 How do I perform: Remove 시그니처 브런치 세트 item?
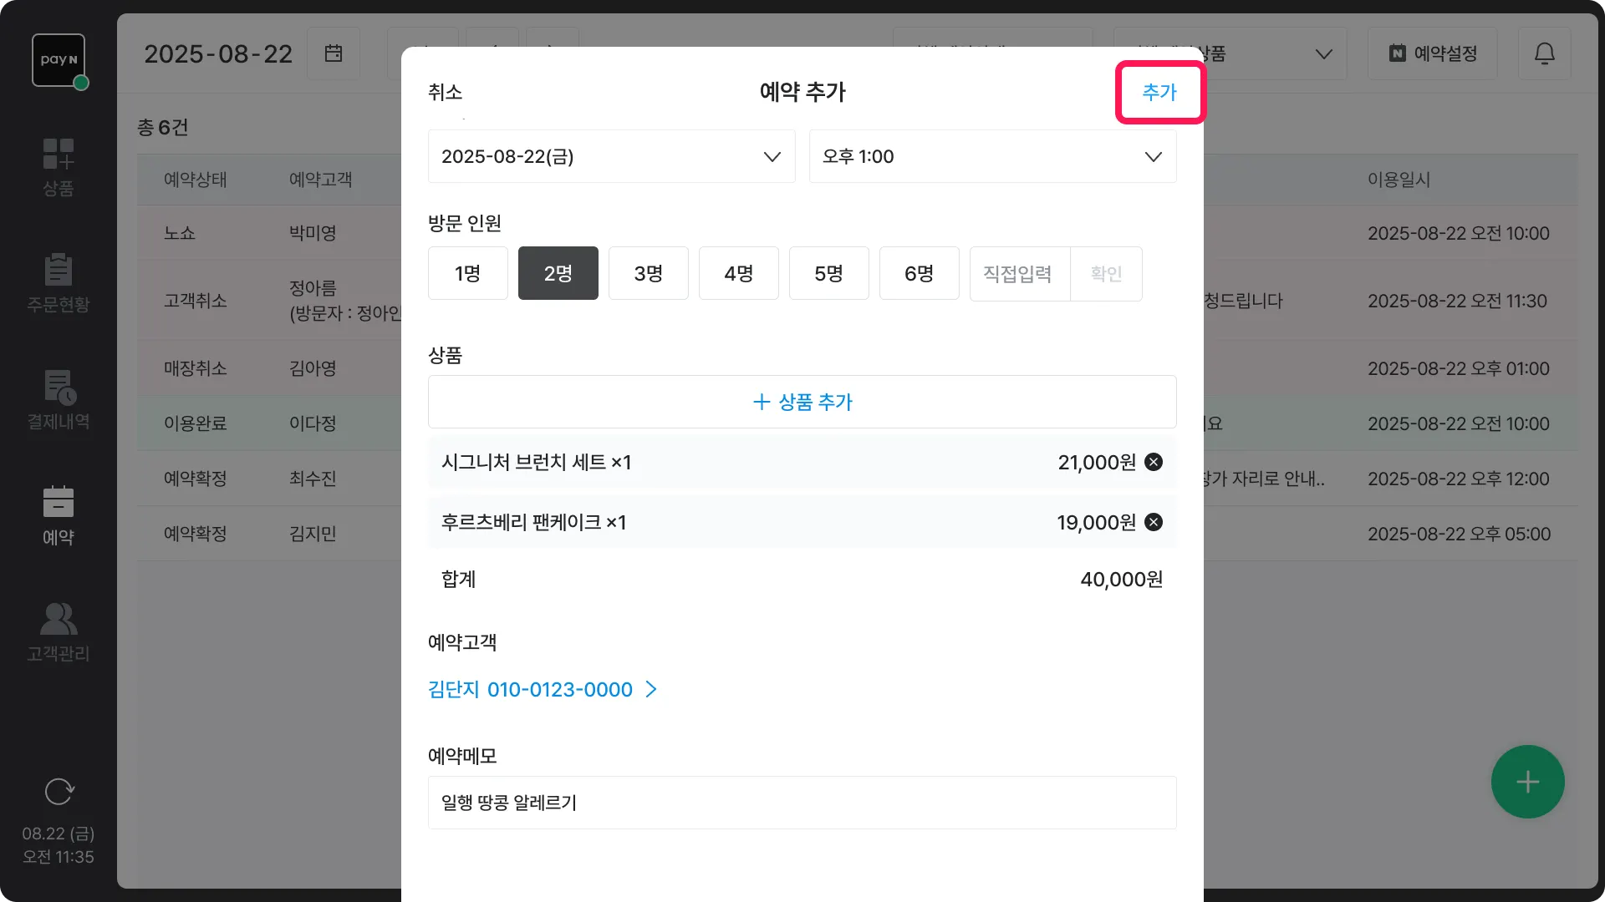coord(1153,462)
